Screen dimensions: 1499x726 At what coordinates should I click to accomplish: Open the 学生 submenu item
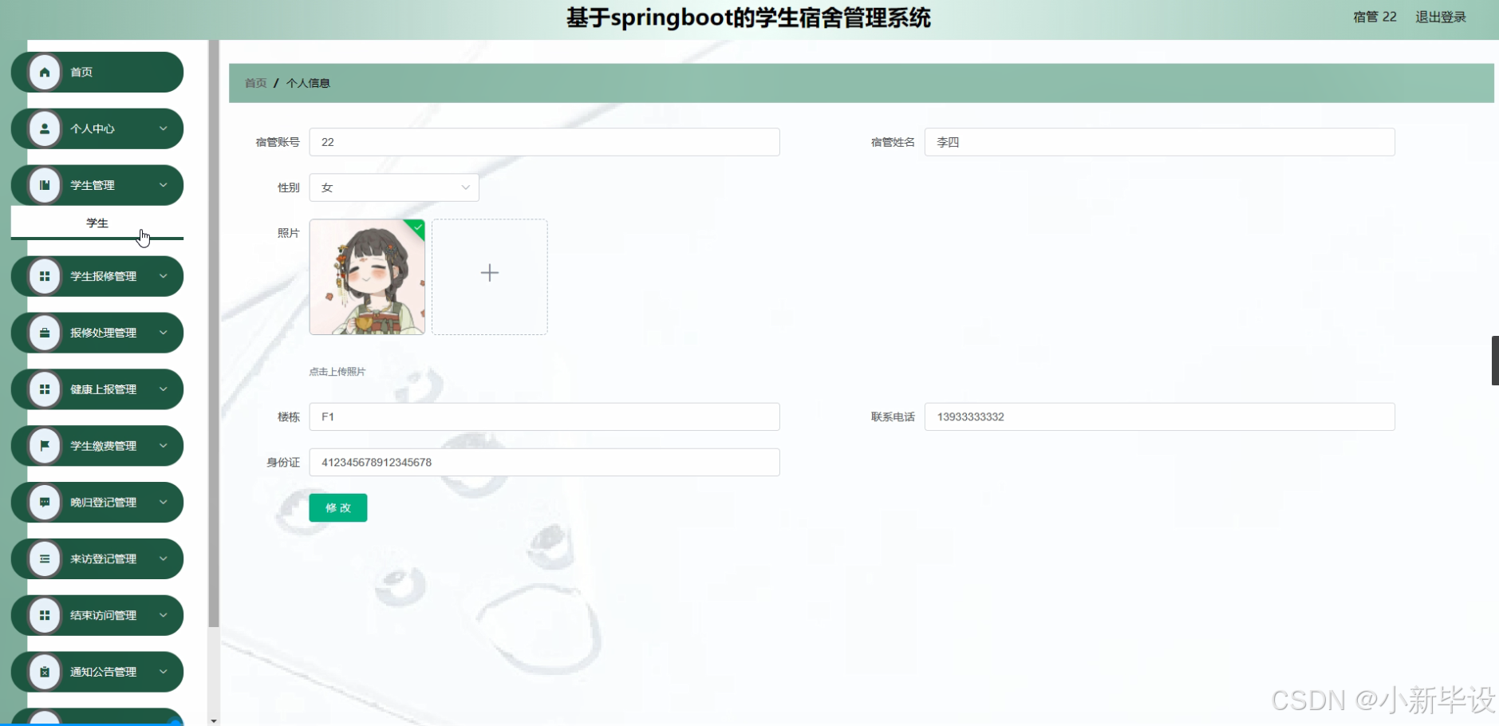(x=97, y=223)
